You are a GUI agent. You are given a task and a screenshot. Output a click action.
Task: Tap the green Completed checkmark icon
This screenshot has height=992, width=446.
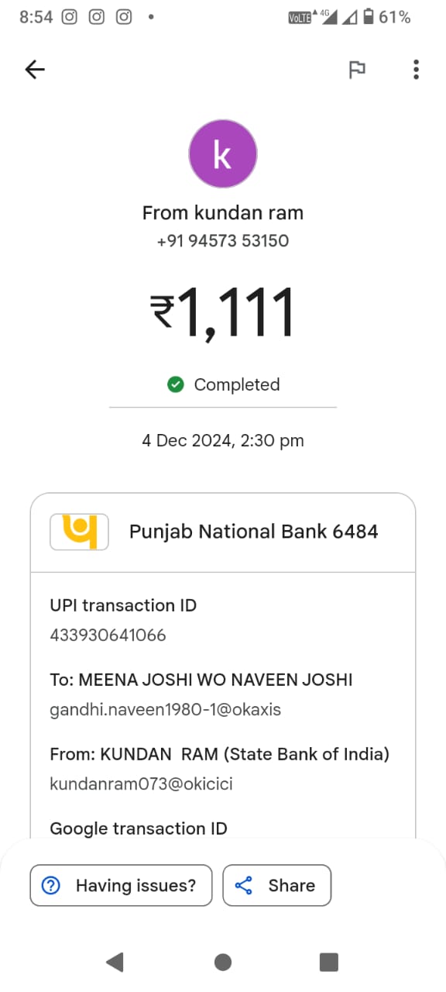click(176, 384)
